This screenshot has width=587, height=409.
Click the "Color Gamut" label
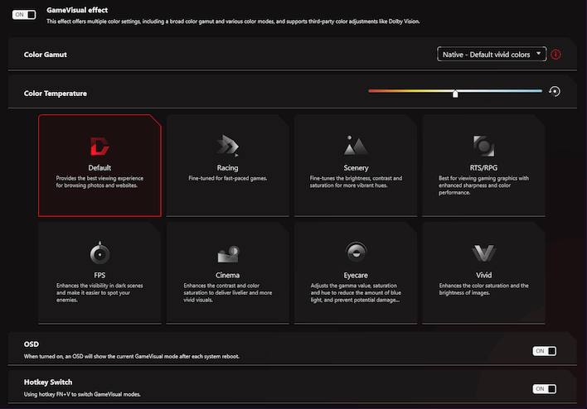click(46, 55)
